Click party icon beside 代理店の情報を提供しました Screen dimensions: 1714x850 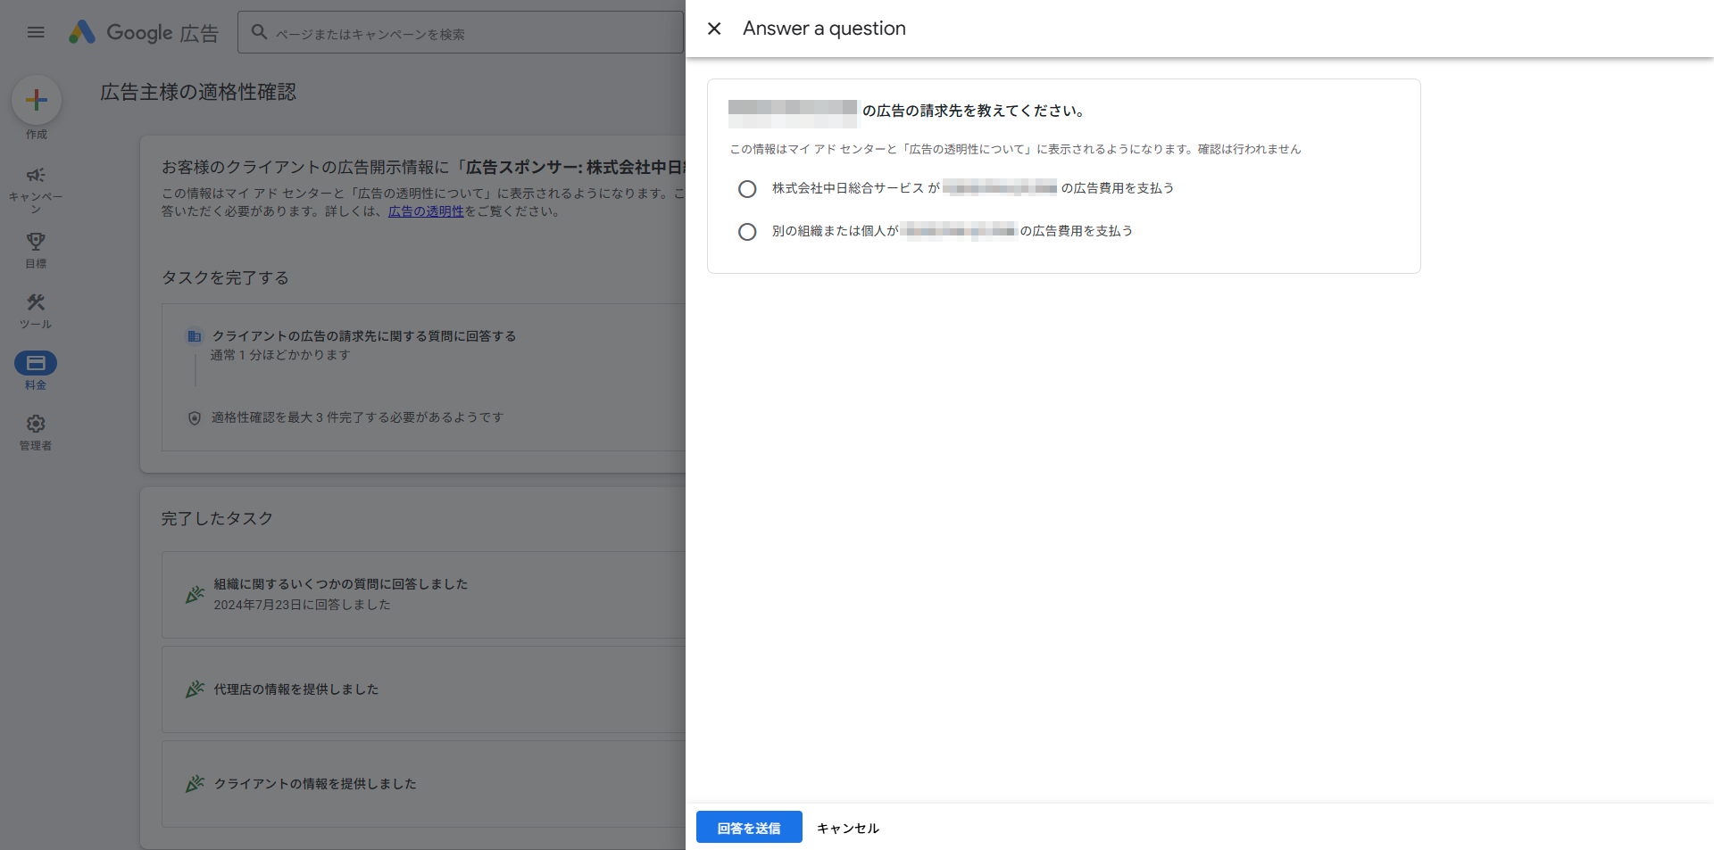195,689
